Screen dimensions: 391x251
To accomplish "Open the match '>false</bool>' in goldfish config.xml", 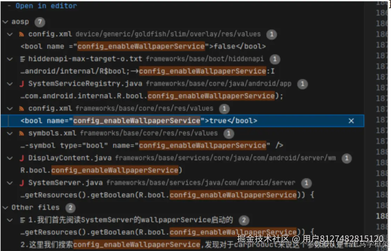I will (143, 46).
